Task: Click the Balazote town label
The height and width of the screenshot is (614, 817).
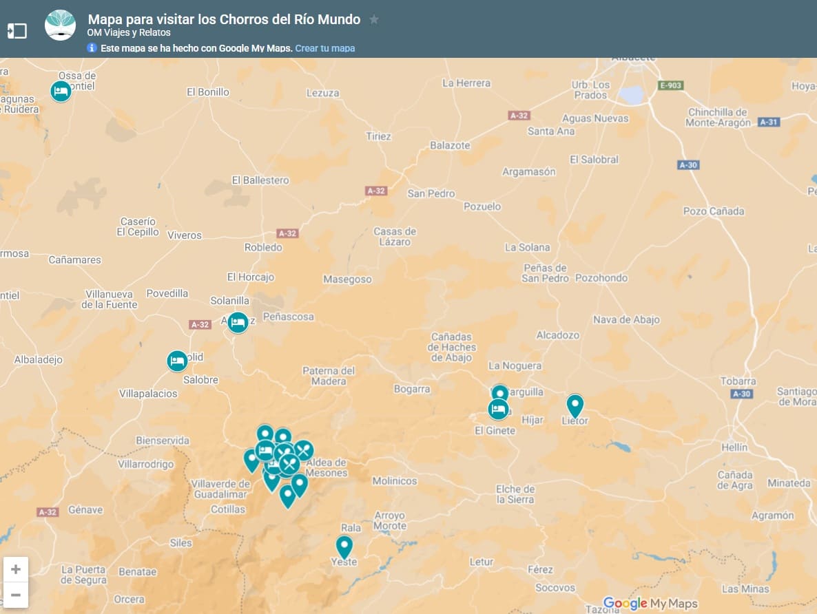Action: point(450,145)
